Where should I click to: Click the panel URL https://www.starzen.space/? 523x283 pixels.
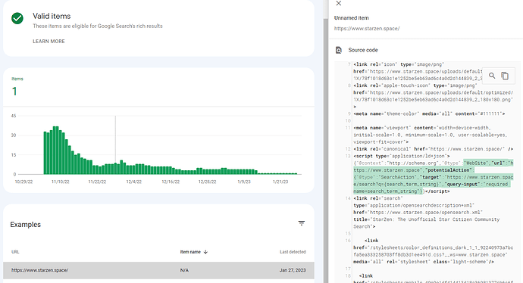(367, 29)
